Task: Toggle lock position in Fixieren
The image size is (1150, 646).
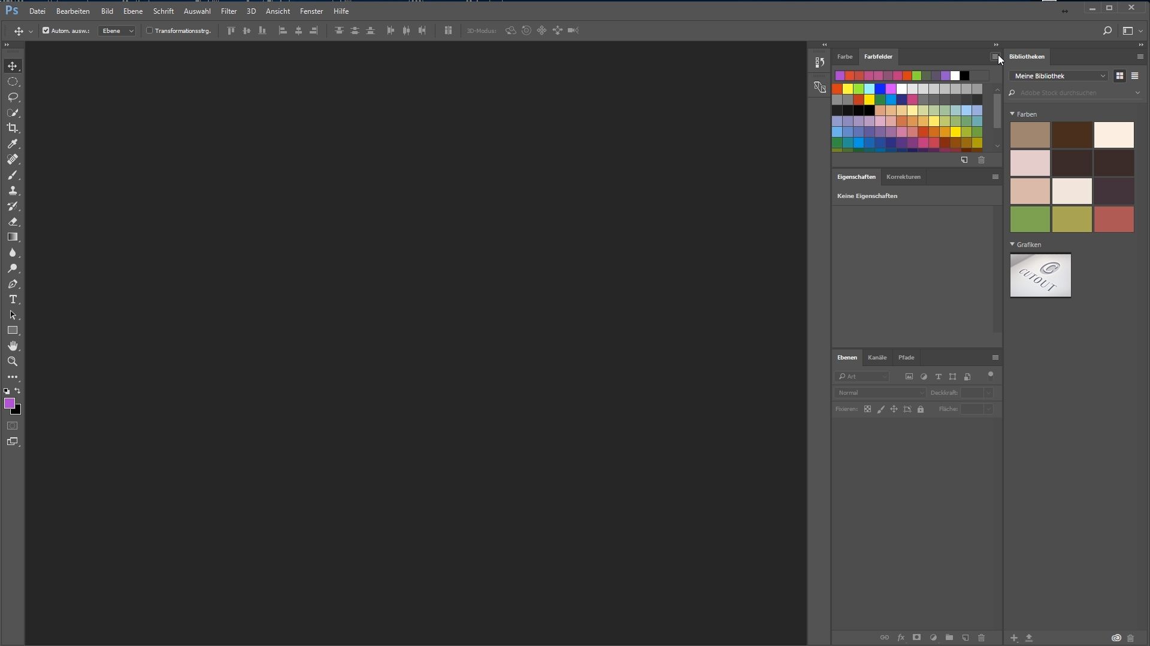Action: pyautogui.click(x=894, y=409)
